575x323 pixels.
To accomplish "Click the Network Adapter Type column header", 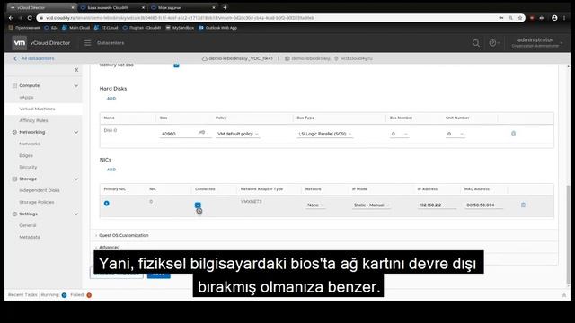I will [x=261, y=189].
